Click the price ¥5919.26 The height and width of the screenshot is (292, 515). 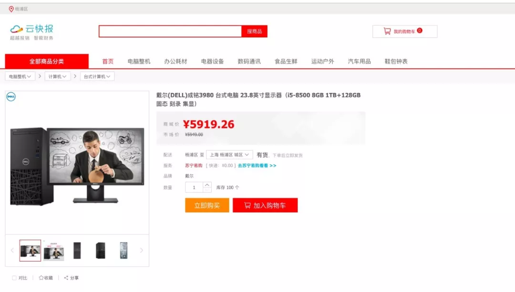208,124
